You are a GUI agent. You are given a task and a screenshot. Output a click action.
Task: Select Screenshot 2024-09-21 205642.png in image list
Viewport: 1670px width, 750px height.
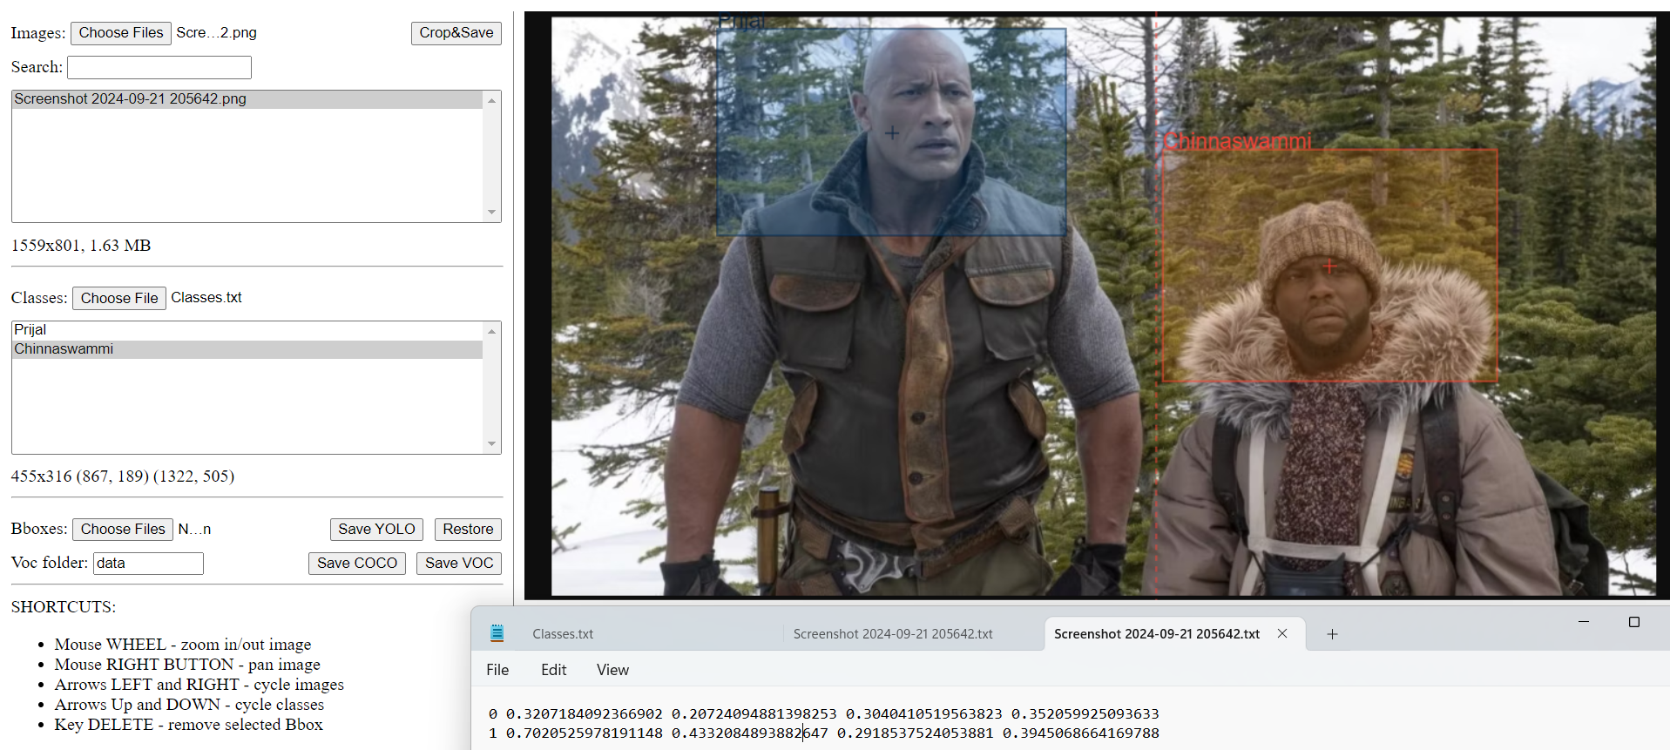click(x=247, y=99)
